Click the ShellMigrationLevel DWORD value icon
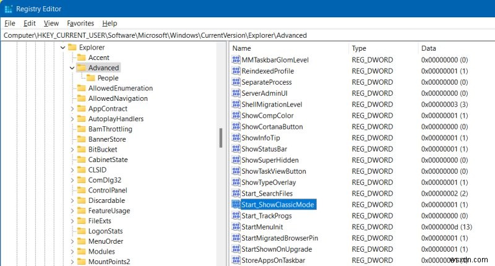Viewport: 495px width, 266px height. click(x=236, y=104)
